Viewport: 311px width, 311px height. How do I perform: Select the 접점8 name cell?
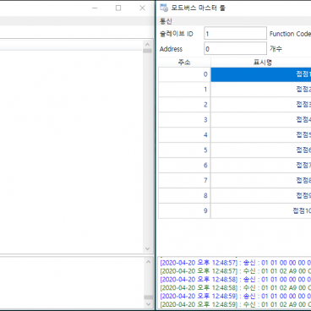coord(261,181)
